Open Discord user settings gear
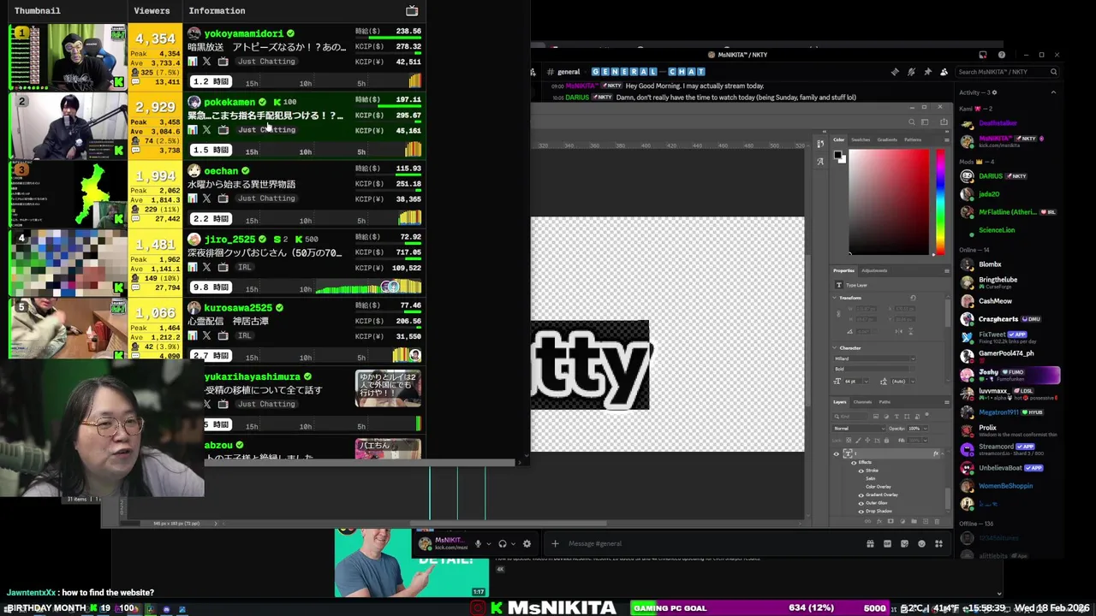 (527, 543)
